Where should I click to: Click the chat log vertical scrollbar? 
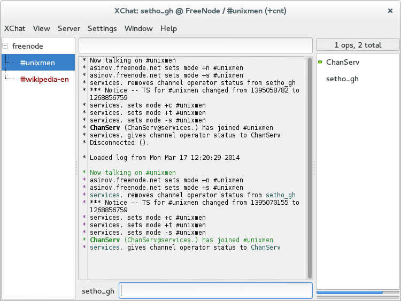coord(310,168)
